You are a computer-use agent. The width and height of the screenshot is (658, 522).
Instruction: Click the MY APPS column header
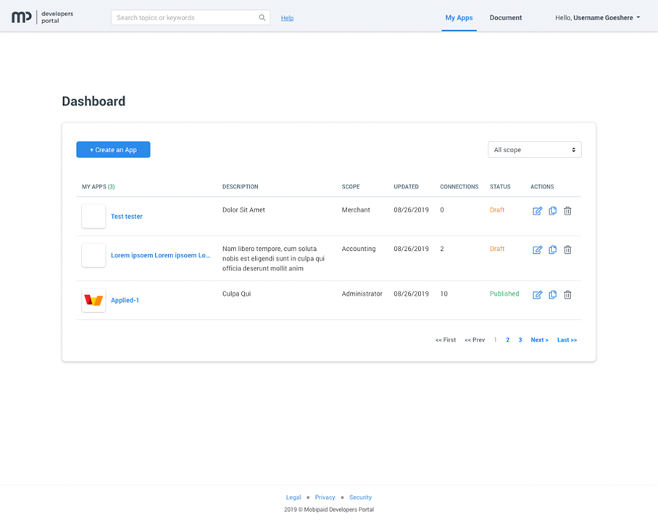tap(99, 186)
